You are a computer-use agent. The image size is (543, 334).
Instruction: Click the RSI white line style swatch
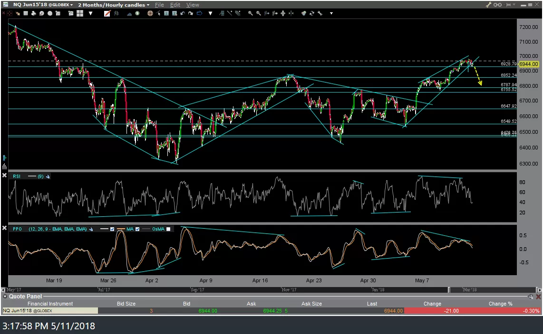click(32, 176)
